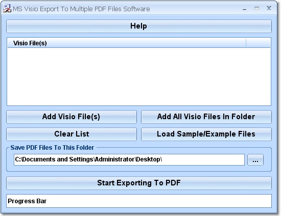Viewport: 281px width, 217px height.
Task: Click the Progress Bar area
Action: [x=139, y=201]
